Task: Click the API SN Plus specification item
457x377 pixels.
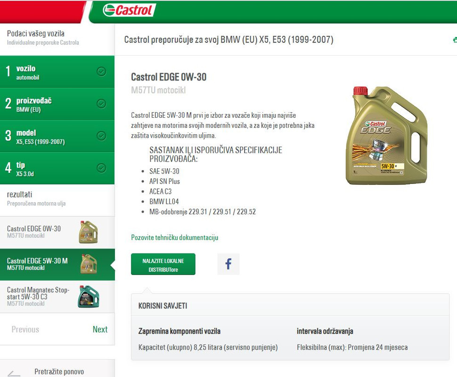Action: tap(165, 181)
